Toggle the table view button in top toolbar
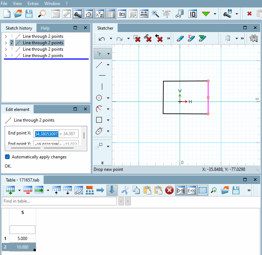 pos(110,14)
